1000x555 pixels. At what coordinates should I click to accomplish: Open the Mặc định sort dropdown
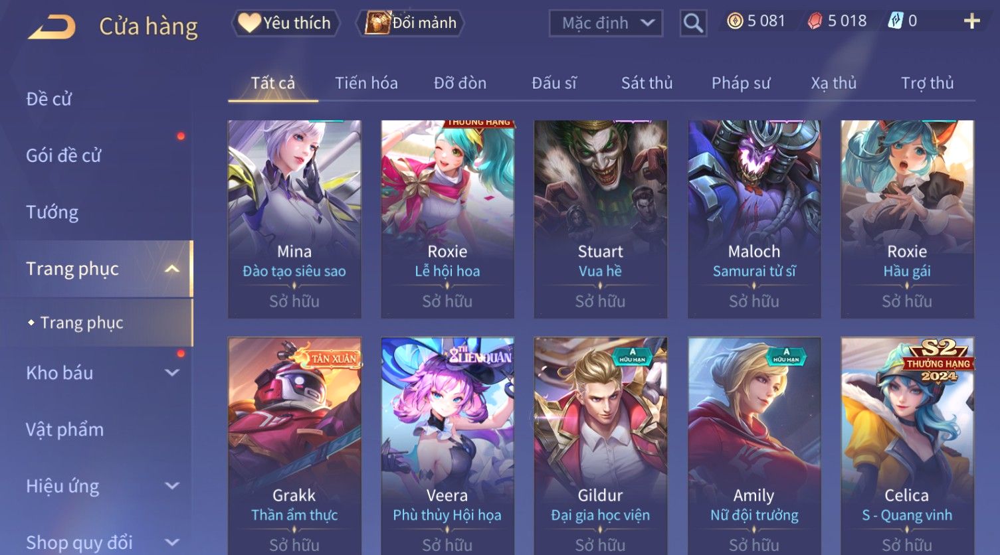[605, 23]
